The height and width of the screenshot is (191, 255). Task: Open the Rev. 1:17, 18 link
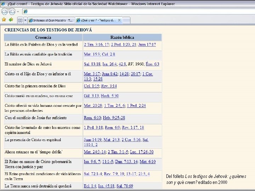[133, 127]
